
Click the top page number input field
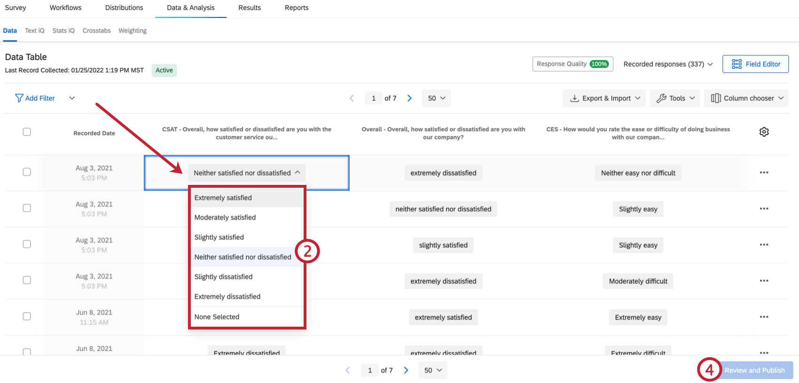[x=374, y=98]
